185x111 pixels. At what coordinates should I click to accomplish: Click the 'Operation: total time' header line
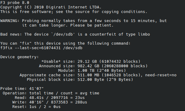(x=51, y=93)
